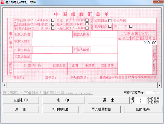Click the 可打印汇款单数 count field
The height and width of the screenshot is (124, 164).
tap(151, 92)
